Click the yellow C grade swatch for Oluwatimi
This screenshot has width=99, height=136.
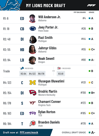pyautogui.click(x=90, y=82)
